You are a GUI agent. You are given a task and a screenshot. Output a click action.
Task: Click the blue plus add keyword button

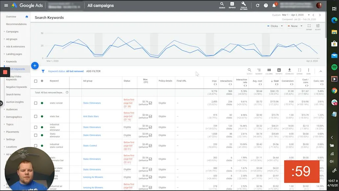(35, 66)
